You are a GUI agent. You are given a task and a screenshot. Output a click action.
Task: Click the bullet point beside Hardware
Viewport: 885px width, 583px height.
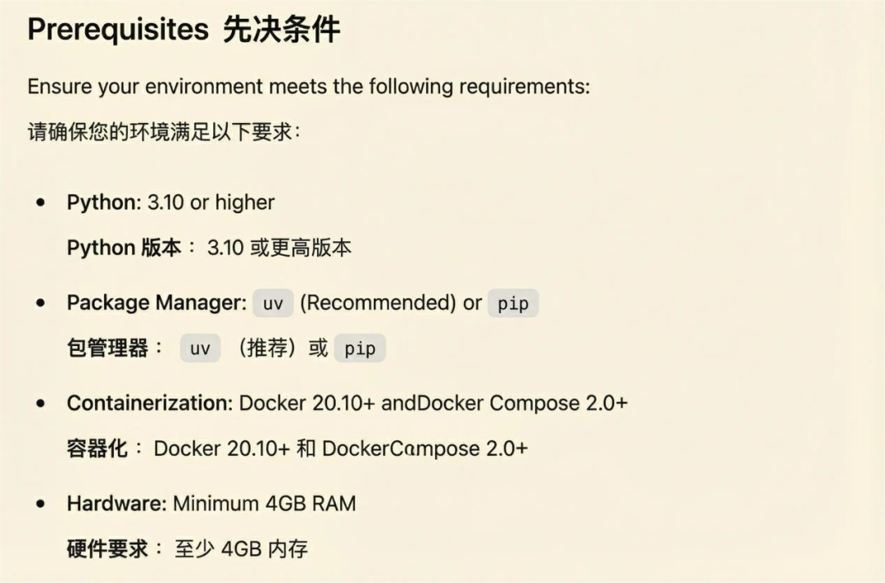click(41, 503)
